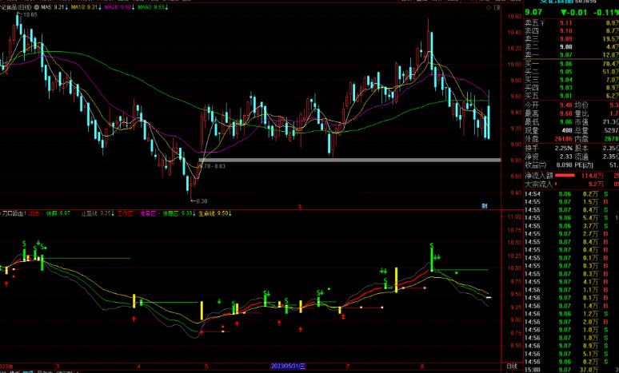Click the highlighted date 2023/05/31/三 on time axis

coord(288,367)
